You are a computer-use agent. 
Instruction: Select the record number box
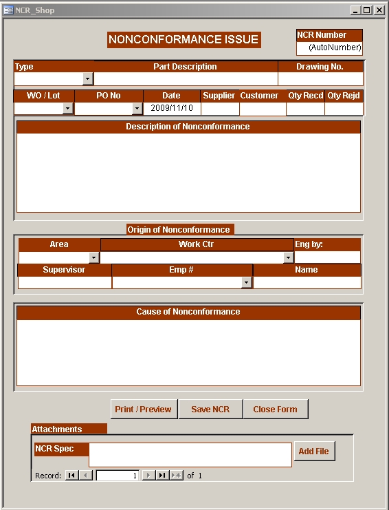coord(118,476)
